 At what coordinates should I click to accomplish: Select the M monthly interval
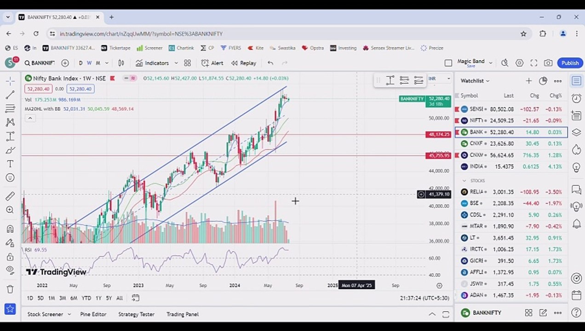pyautogui.click(x=97, y=63)
